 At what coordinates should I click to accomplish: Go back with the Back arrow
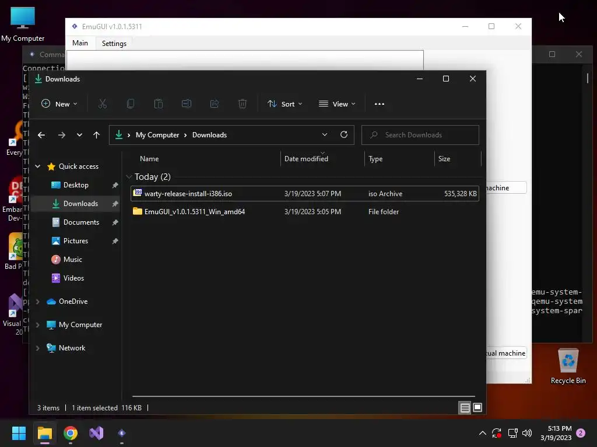point(41,135)
